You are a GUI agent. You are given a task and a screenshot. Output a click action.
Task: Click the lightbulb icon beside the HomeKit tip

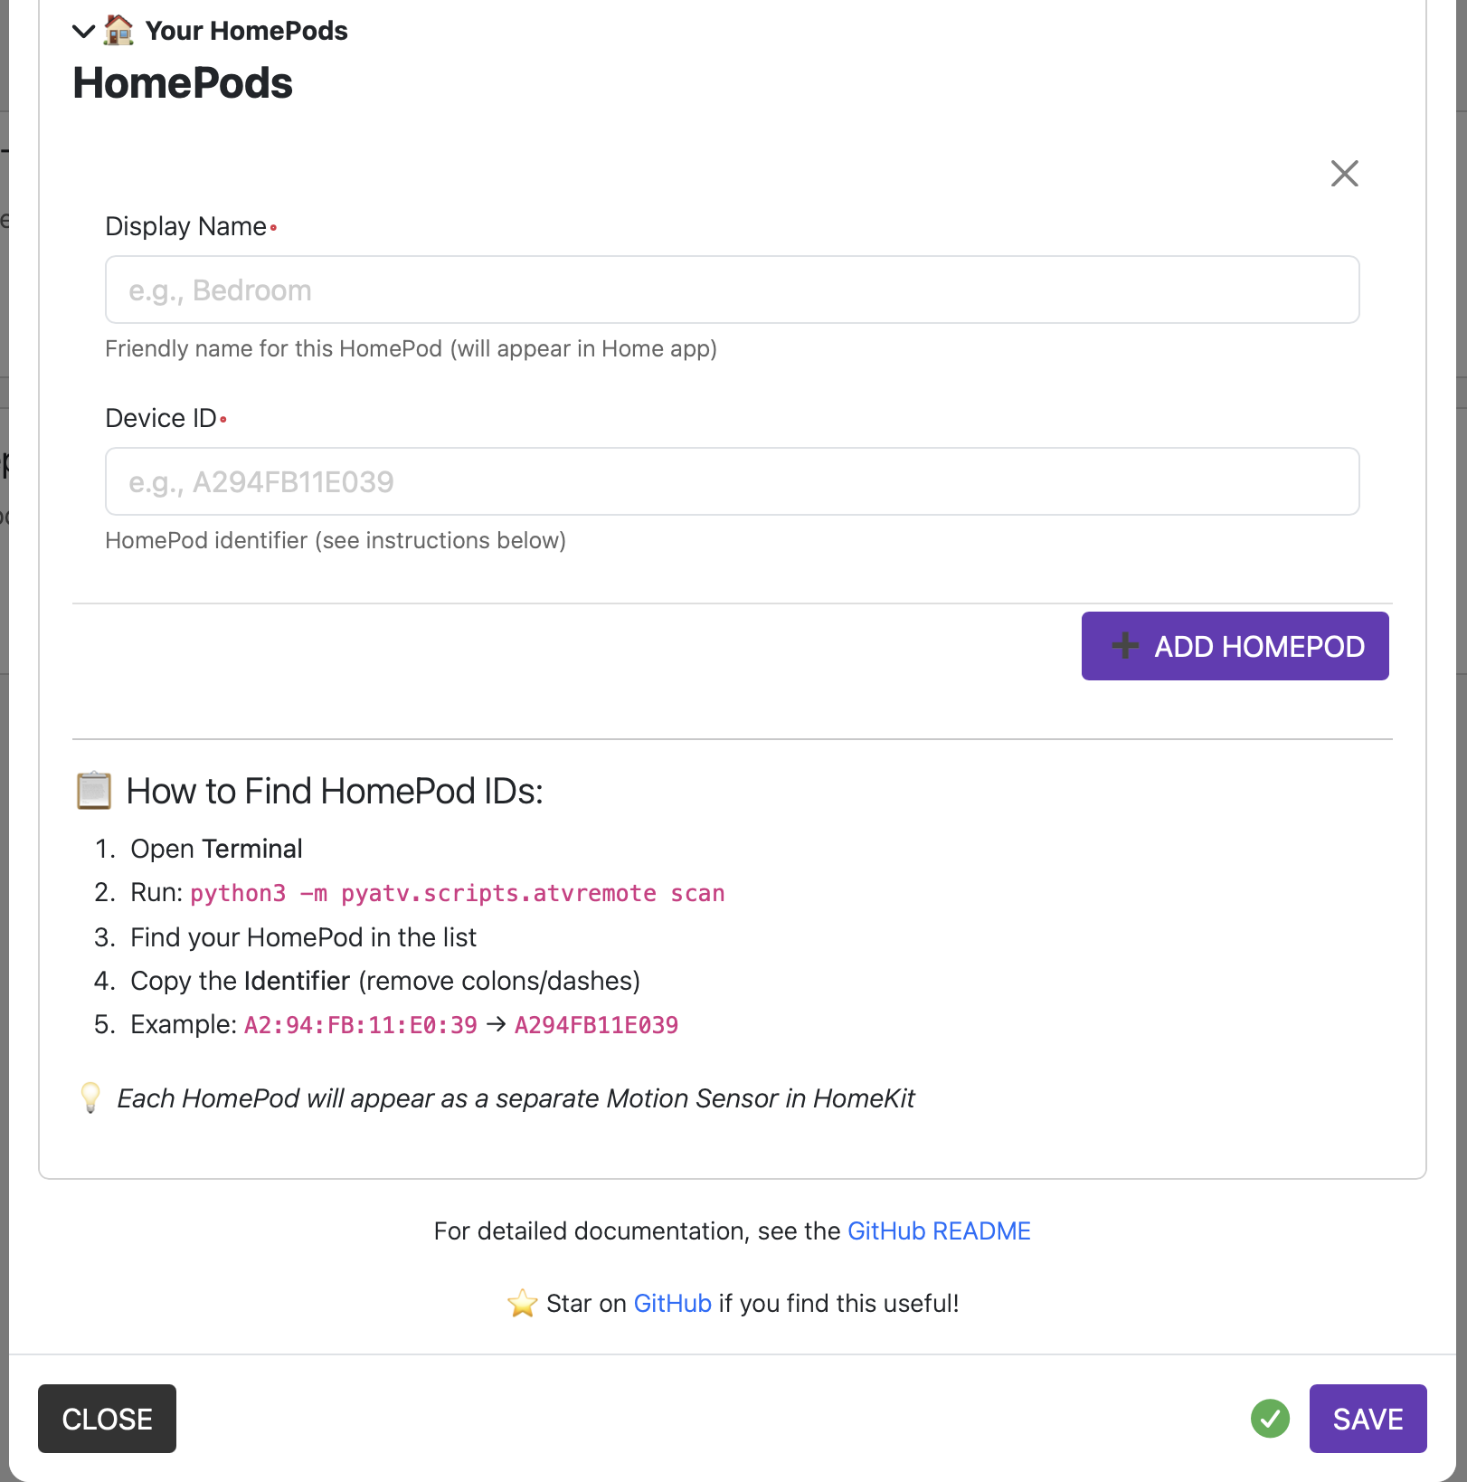tap(90, 1097)
